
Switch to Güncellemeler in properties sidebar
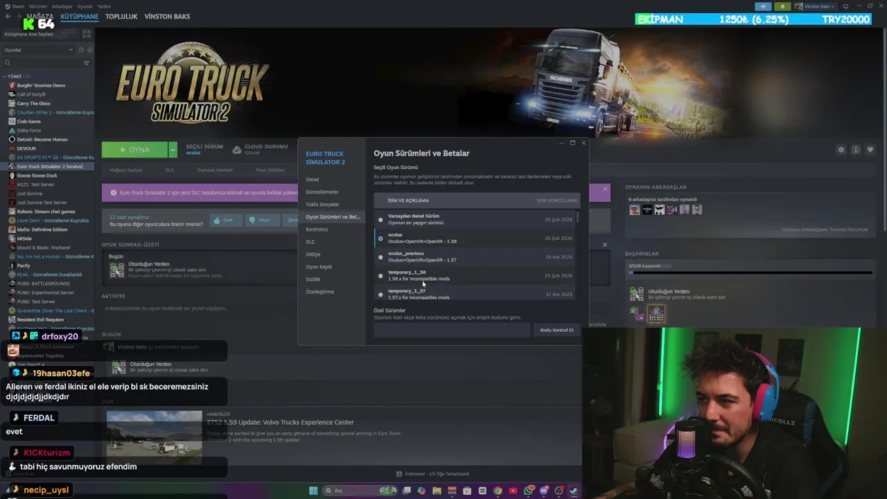[x=322, y=192]
